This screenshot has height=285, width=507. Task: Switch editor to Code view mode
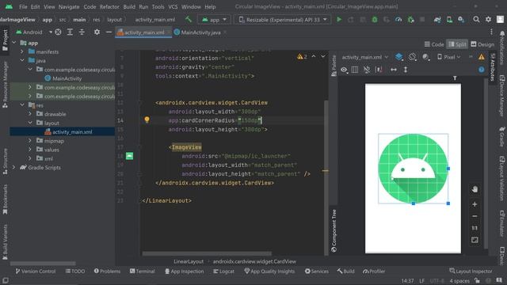coord(434,44)
